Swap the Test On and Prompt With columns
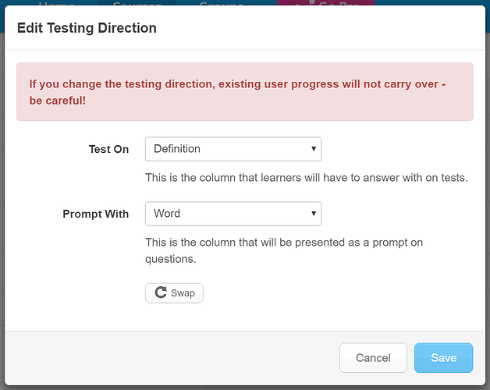Image resolution: width=490 pixels, height=390 pixels. click(x=174, y=292)
